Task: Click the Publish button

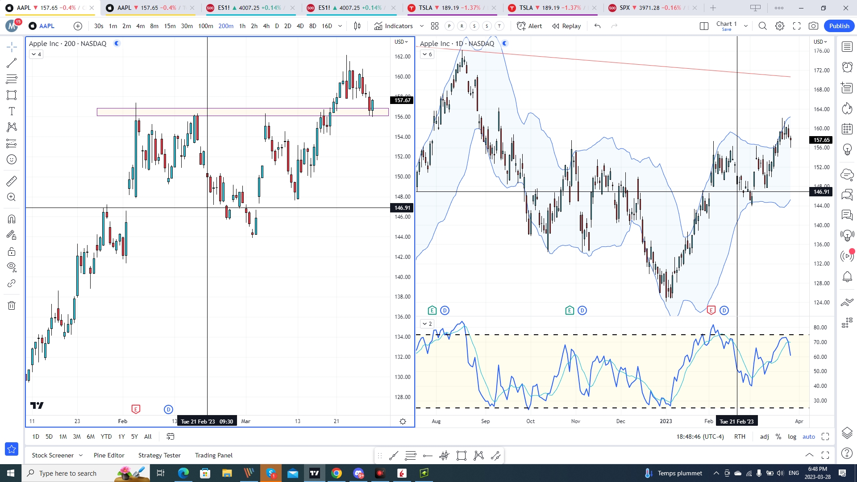Action: pos(839,26)
